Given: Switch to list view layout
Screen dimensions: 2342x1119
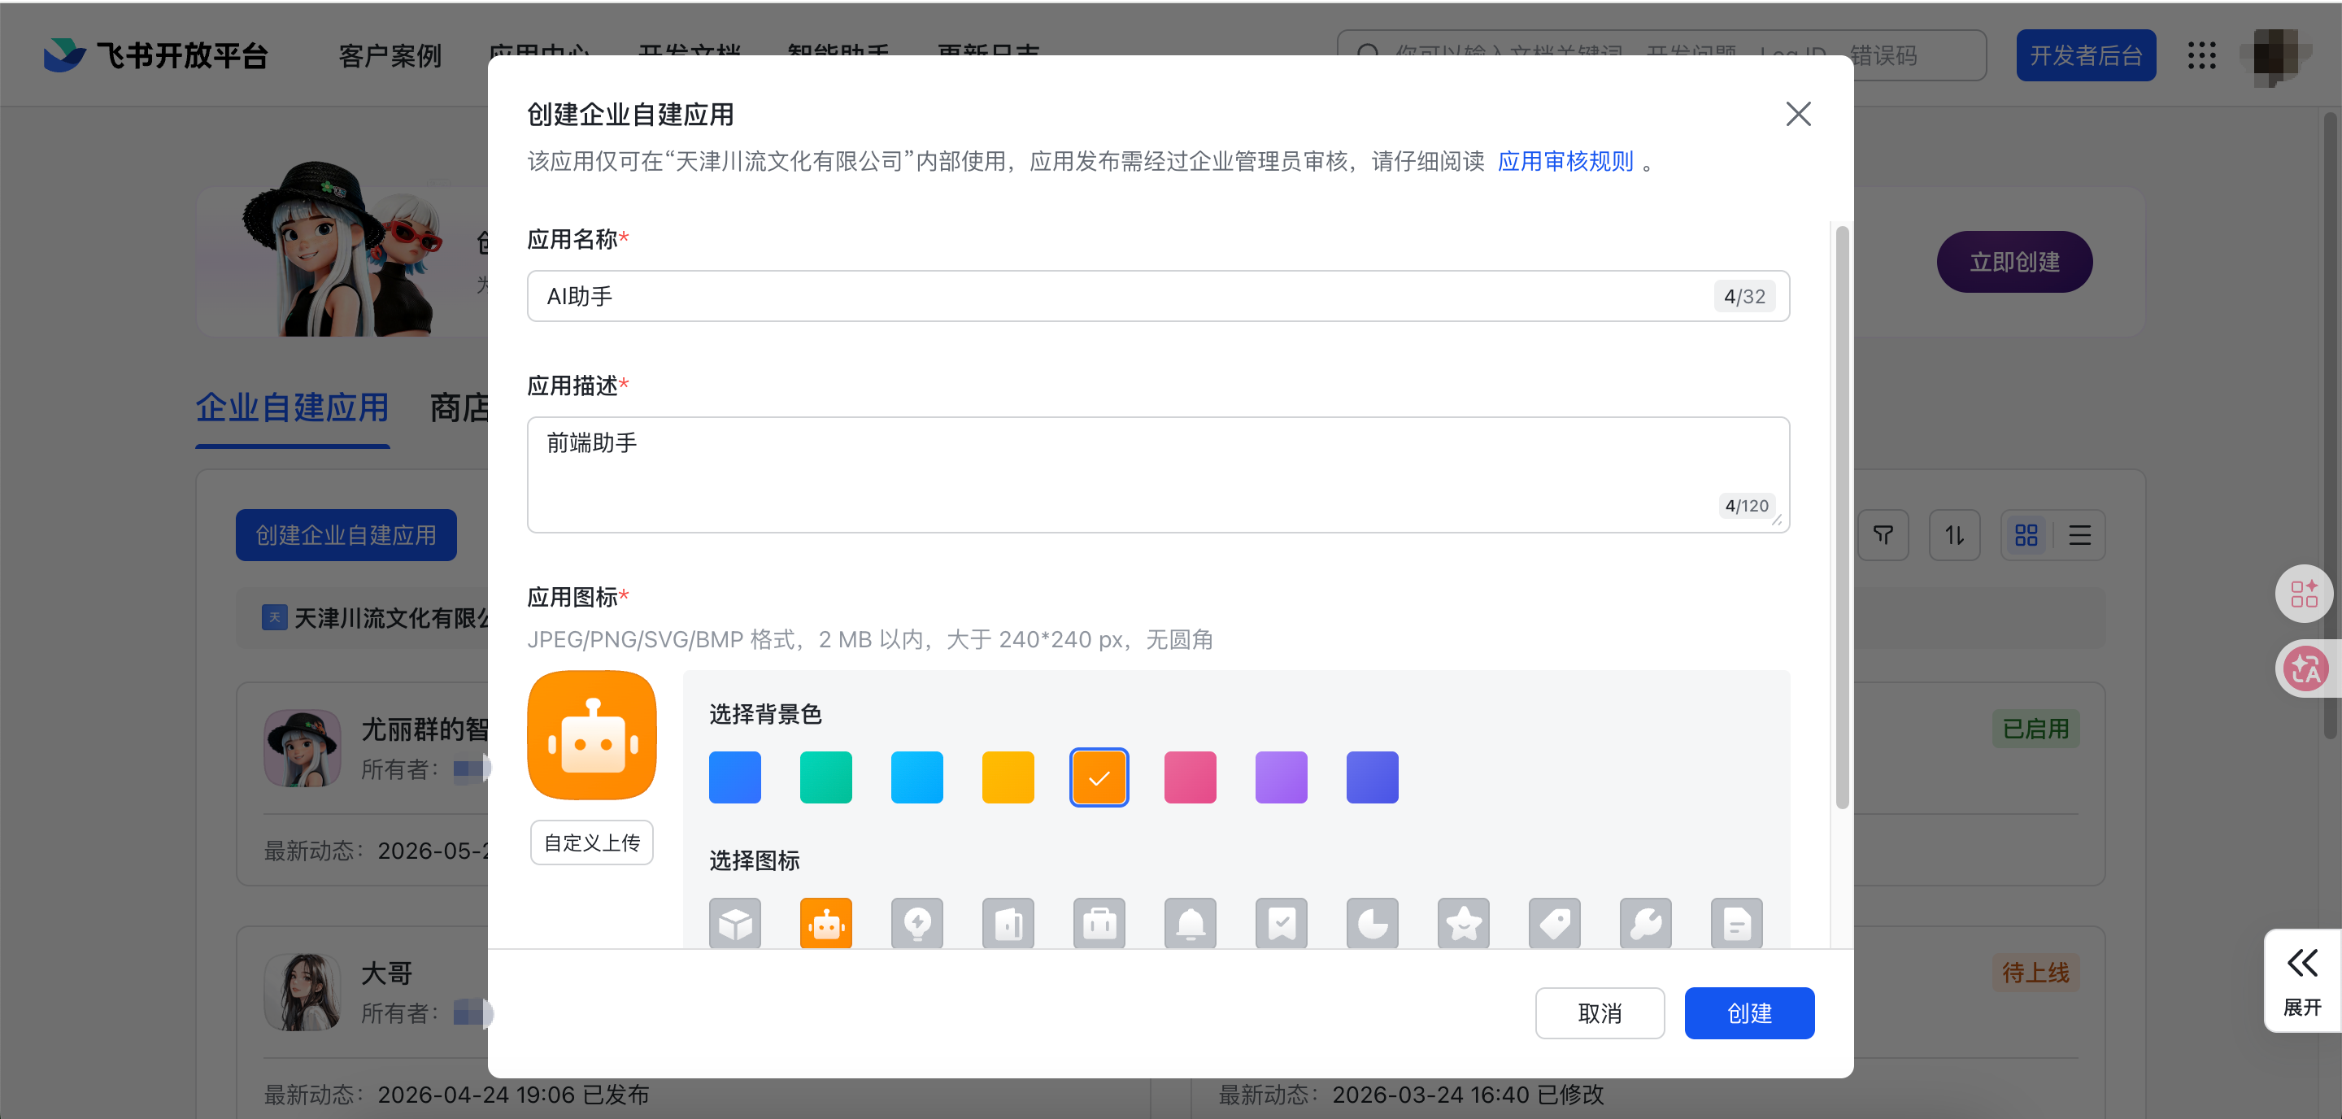Looking at the screenshot, I should [x=2079, y=535].
